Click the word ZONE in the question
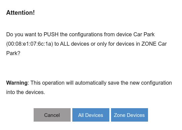 click(149, 44)
